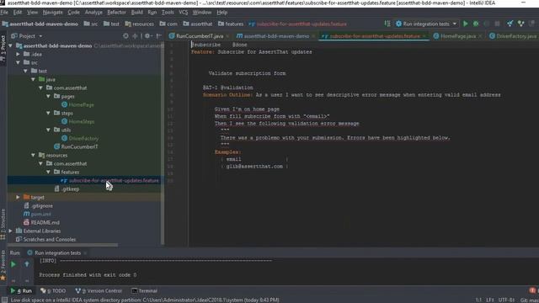Collapse the utils package arrow
The width and height of the screenshot is (539, 303).
(48, 130)
